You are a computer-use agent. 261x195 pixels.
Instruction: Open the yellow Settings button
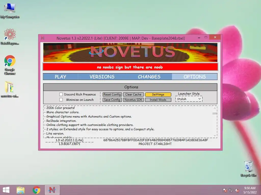[158, 94]
